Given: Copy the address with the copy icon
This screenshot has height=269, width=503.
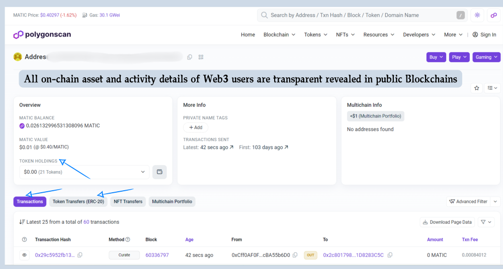Looking at the screenshot, I should pos(190,57).
